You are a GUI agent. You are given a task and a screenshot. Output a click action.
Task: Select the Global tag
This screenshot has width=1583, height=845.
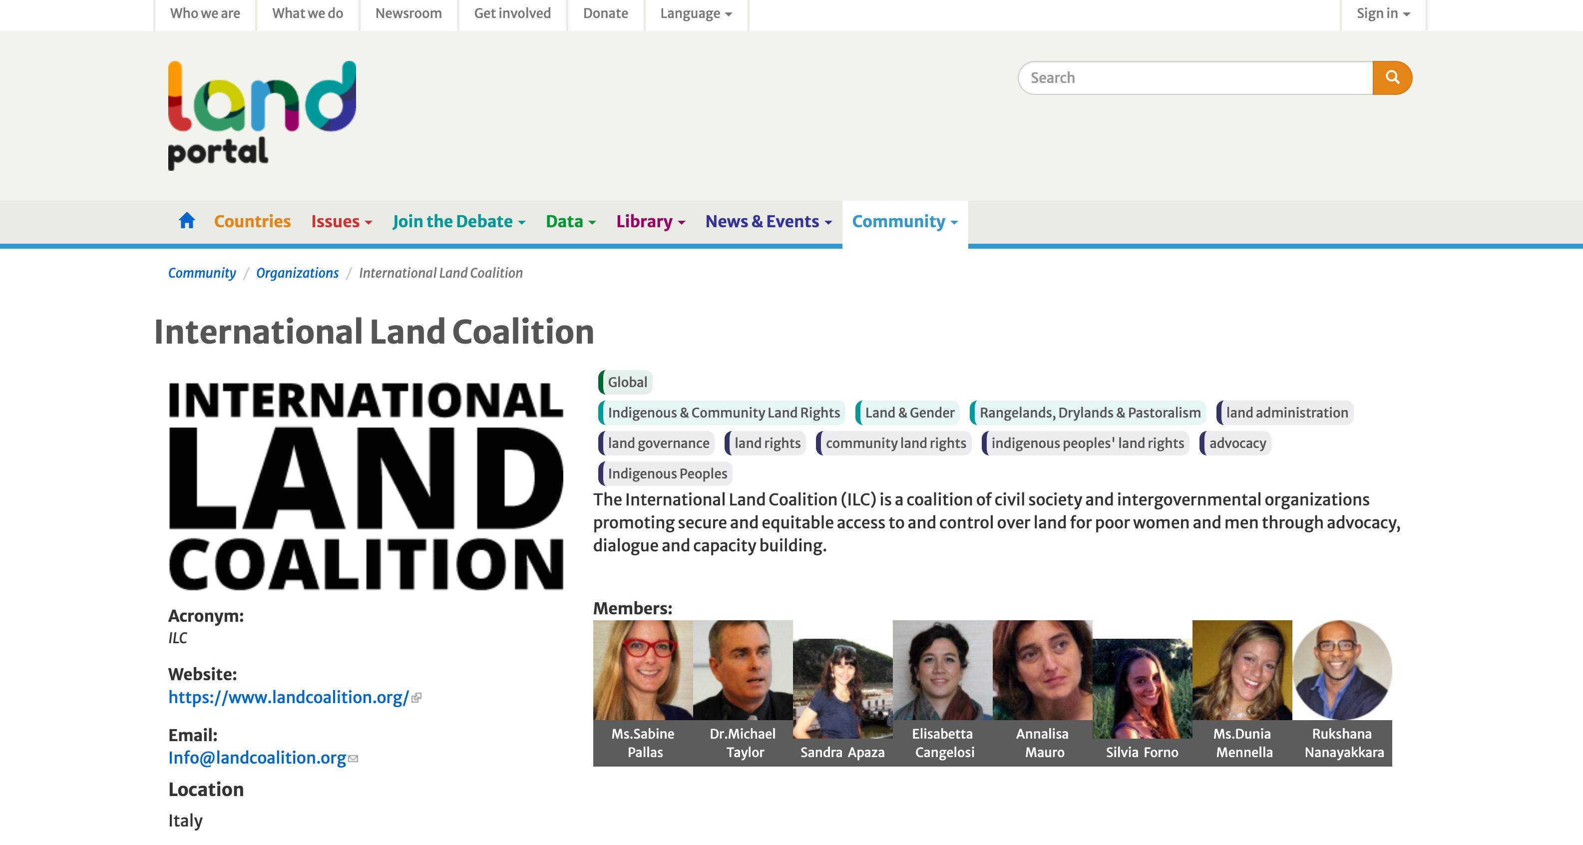coord(626,382)
